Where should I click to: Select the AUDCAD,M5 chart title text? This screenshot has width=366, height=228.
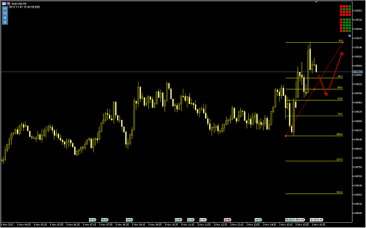19,4
